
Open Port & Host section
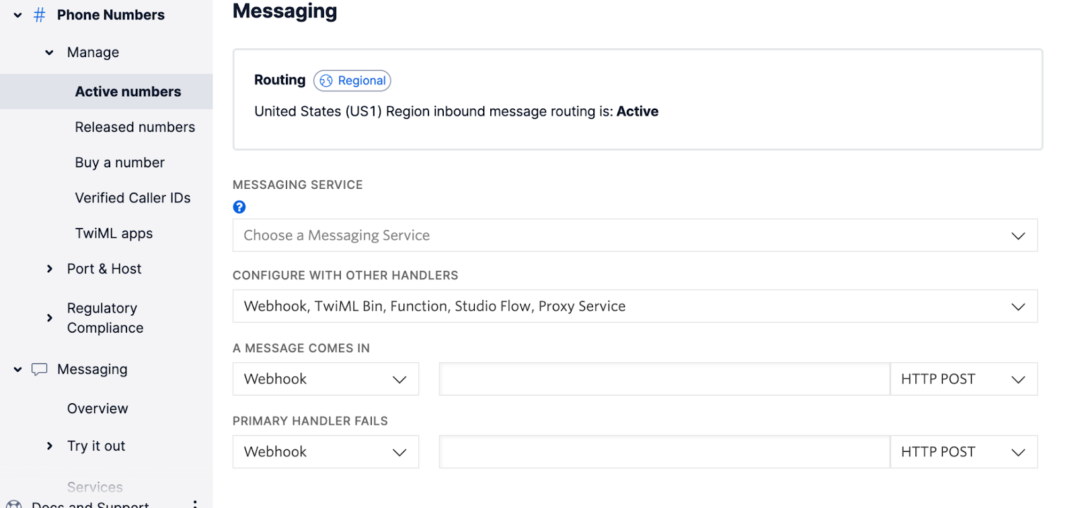pyautogui.click(x=104, y=269)
